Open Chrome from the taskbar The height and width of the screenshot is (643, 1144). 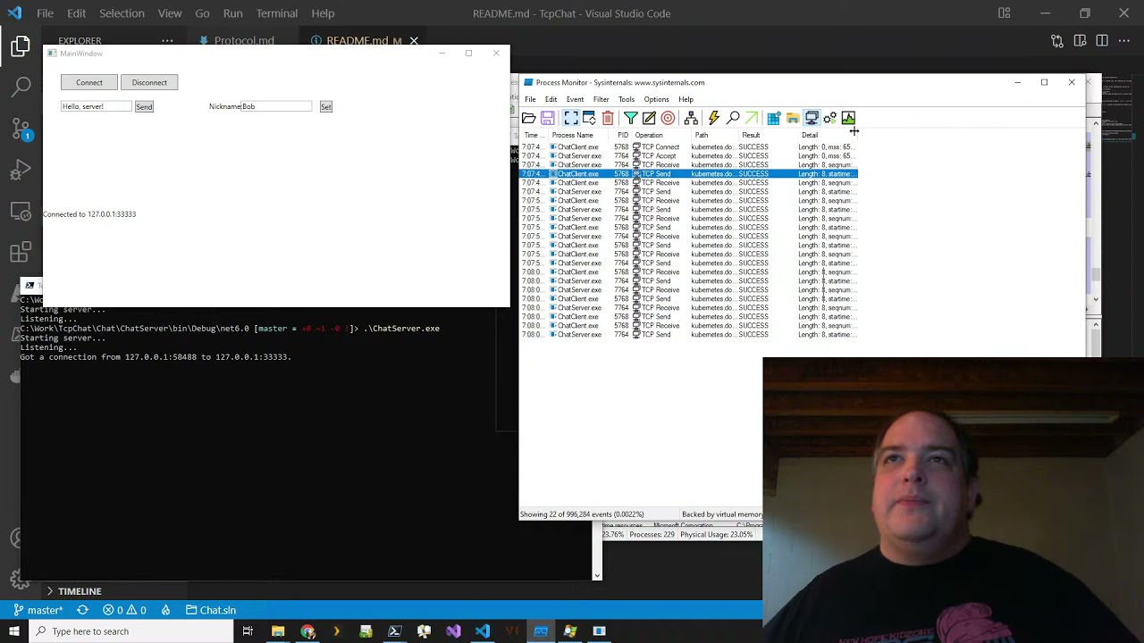307,631
